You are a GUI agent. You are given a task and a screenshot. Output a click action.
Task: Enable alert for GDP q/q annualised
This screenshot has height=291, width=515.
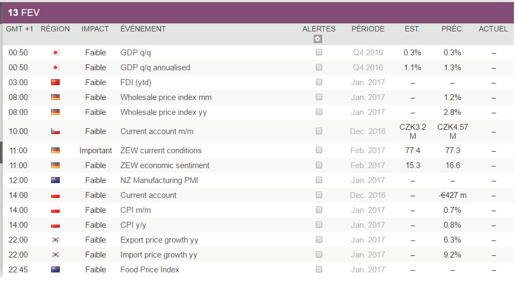[x=319, y=68]
